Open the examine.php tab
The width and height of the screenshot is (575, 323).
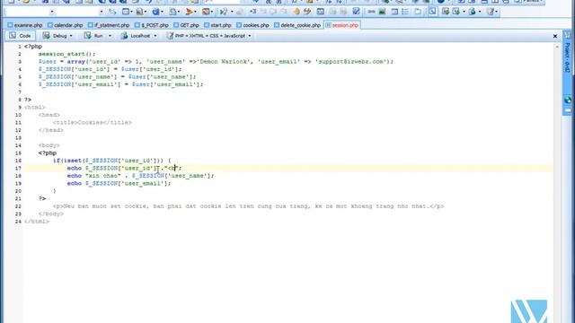pos(25,25)
